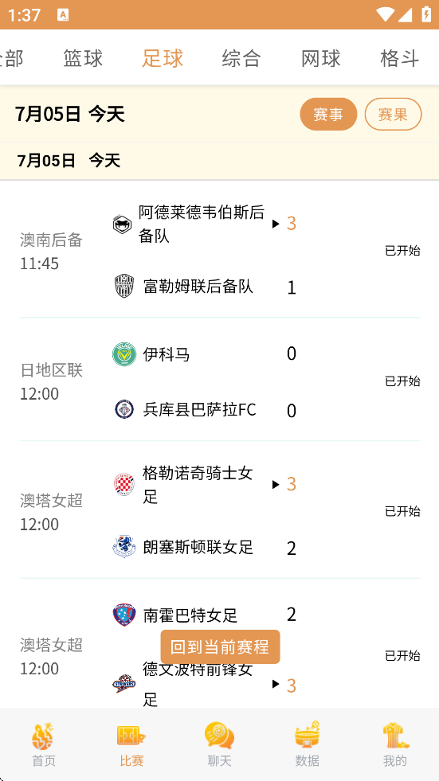Tap the 南霍巴特女足 shield logo
The height and width of the screenshot is (781, 439).
pyautogui.click(x=124, y=615)
